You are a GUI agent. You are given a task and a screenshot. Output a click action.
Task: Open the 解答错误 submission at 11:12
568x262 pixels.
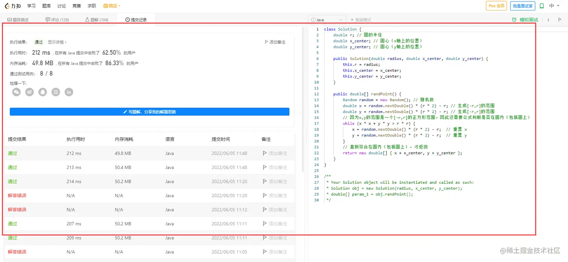tap(17, 210)
